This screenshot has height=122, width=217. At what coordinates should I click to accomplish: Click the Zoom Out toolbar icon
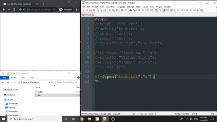coord(143,10)
